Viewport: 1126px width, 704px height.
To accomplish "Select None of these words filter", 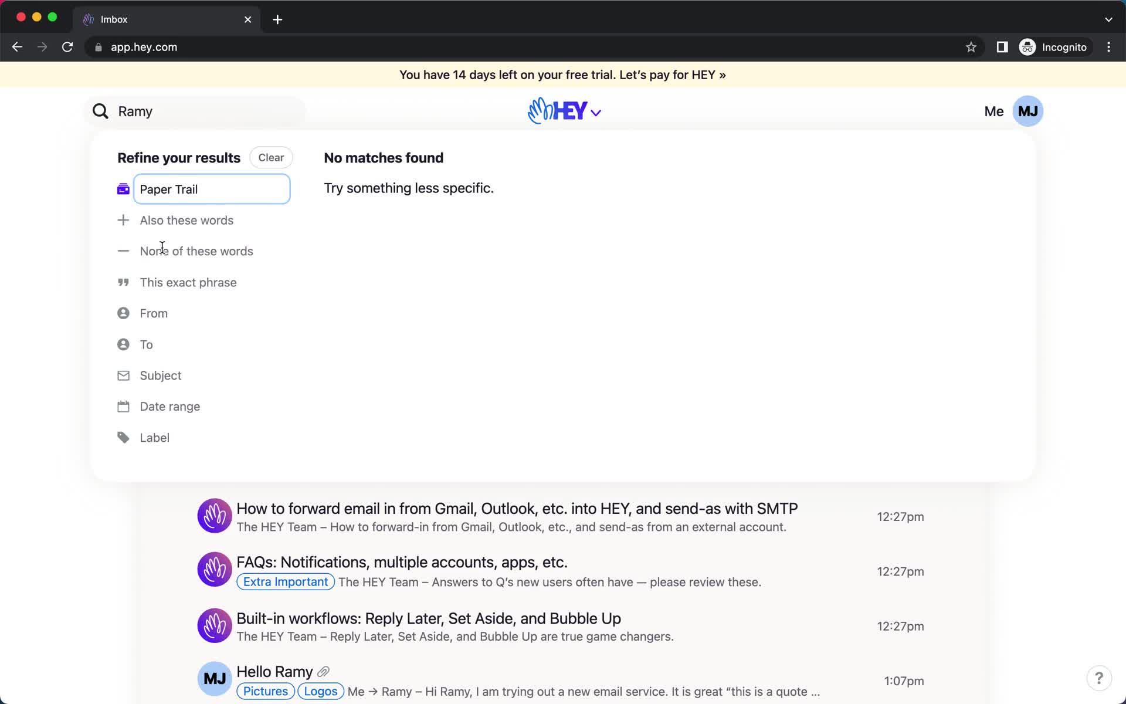I will click(x=196, y=251).
